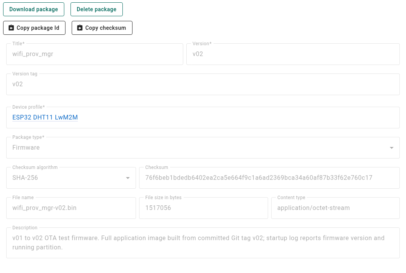This screenshot has width=406, height=273.
Task: Click the Device profile* label
Action: coord(29,107)
